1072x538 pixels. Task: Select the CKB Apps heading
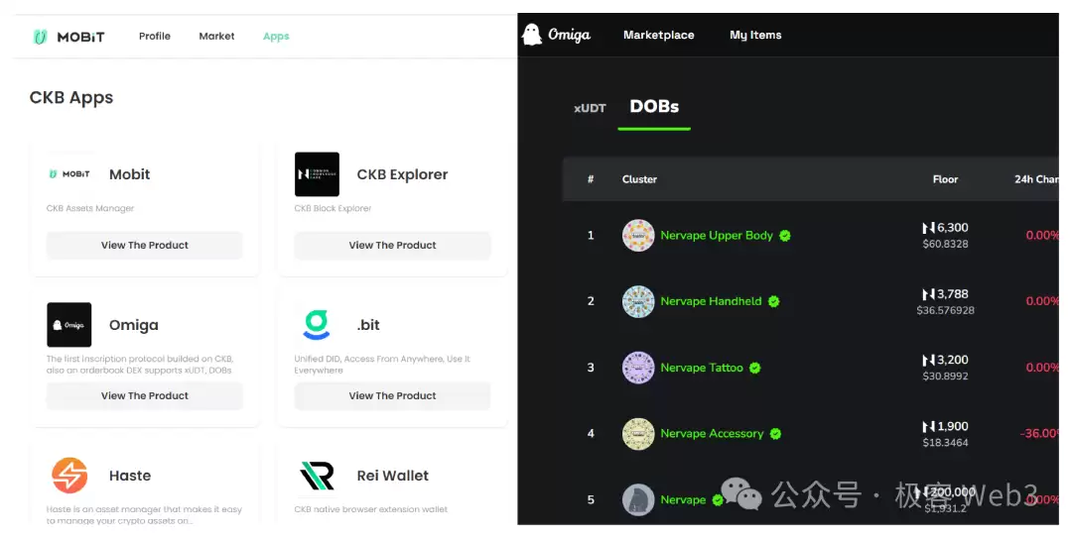point(71,98)
